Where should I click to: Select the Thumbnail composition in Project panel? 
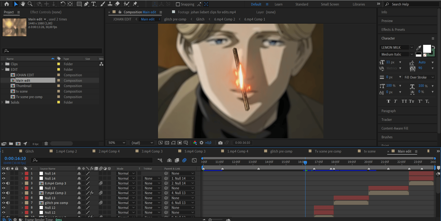(24, 86)
